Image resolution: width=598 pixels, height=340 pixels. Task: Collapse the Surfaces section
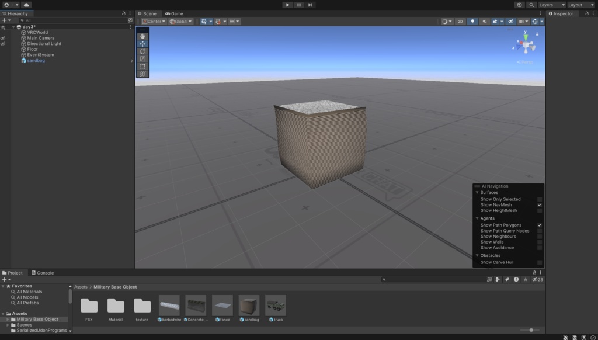coord(477,193)
